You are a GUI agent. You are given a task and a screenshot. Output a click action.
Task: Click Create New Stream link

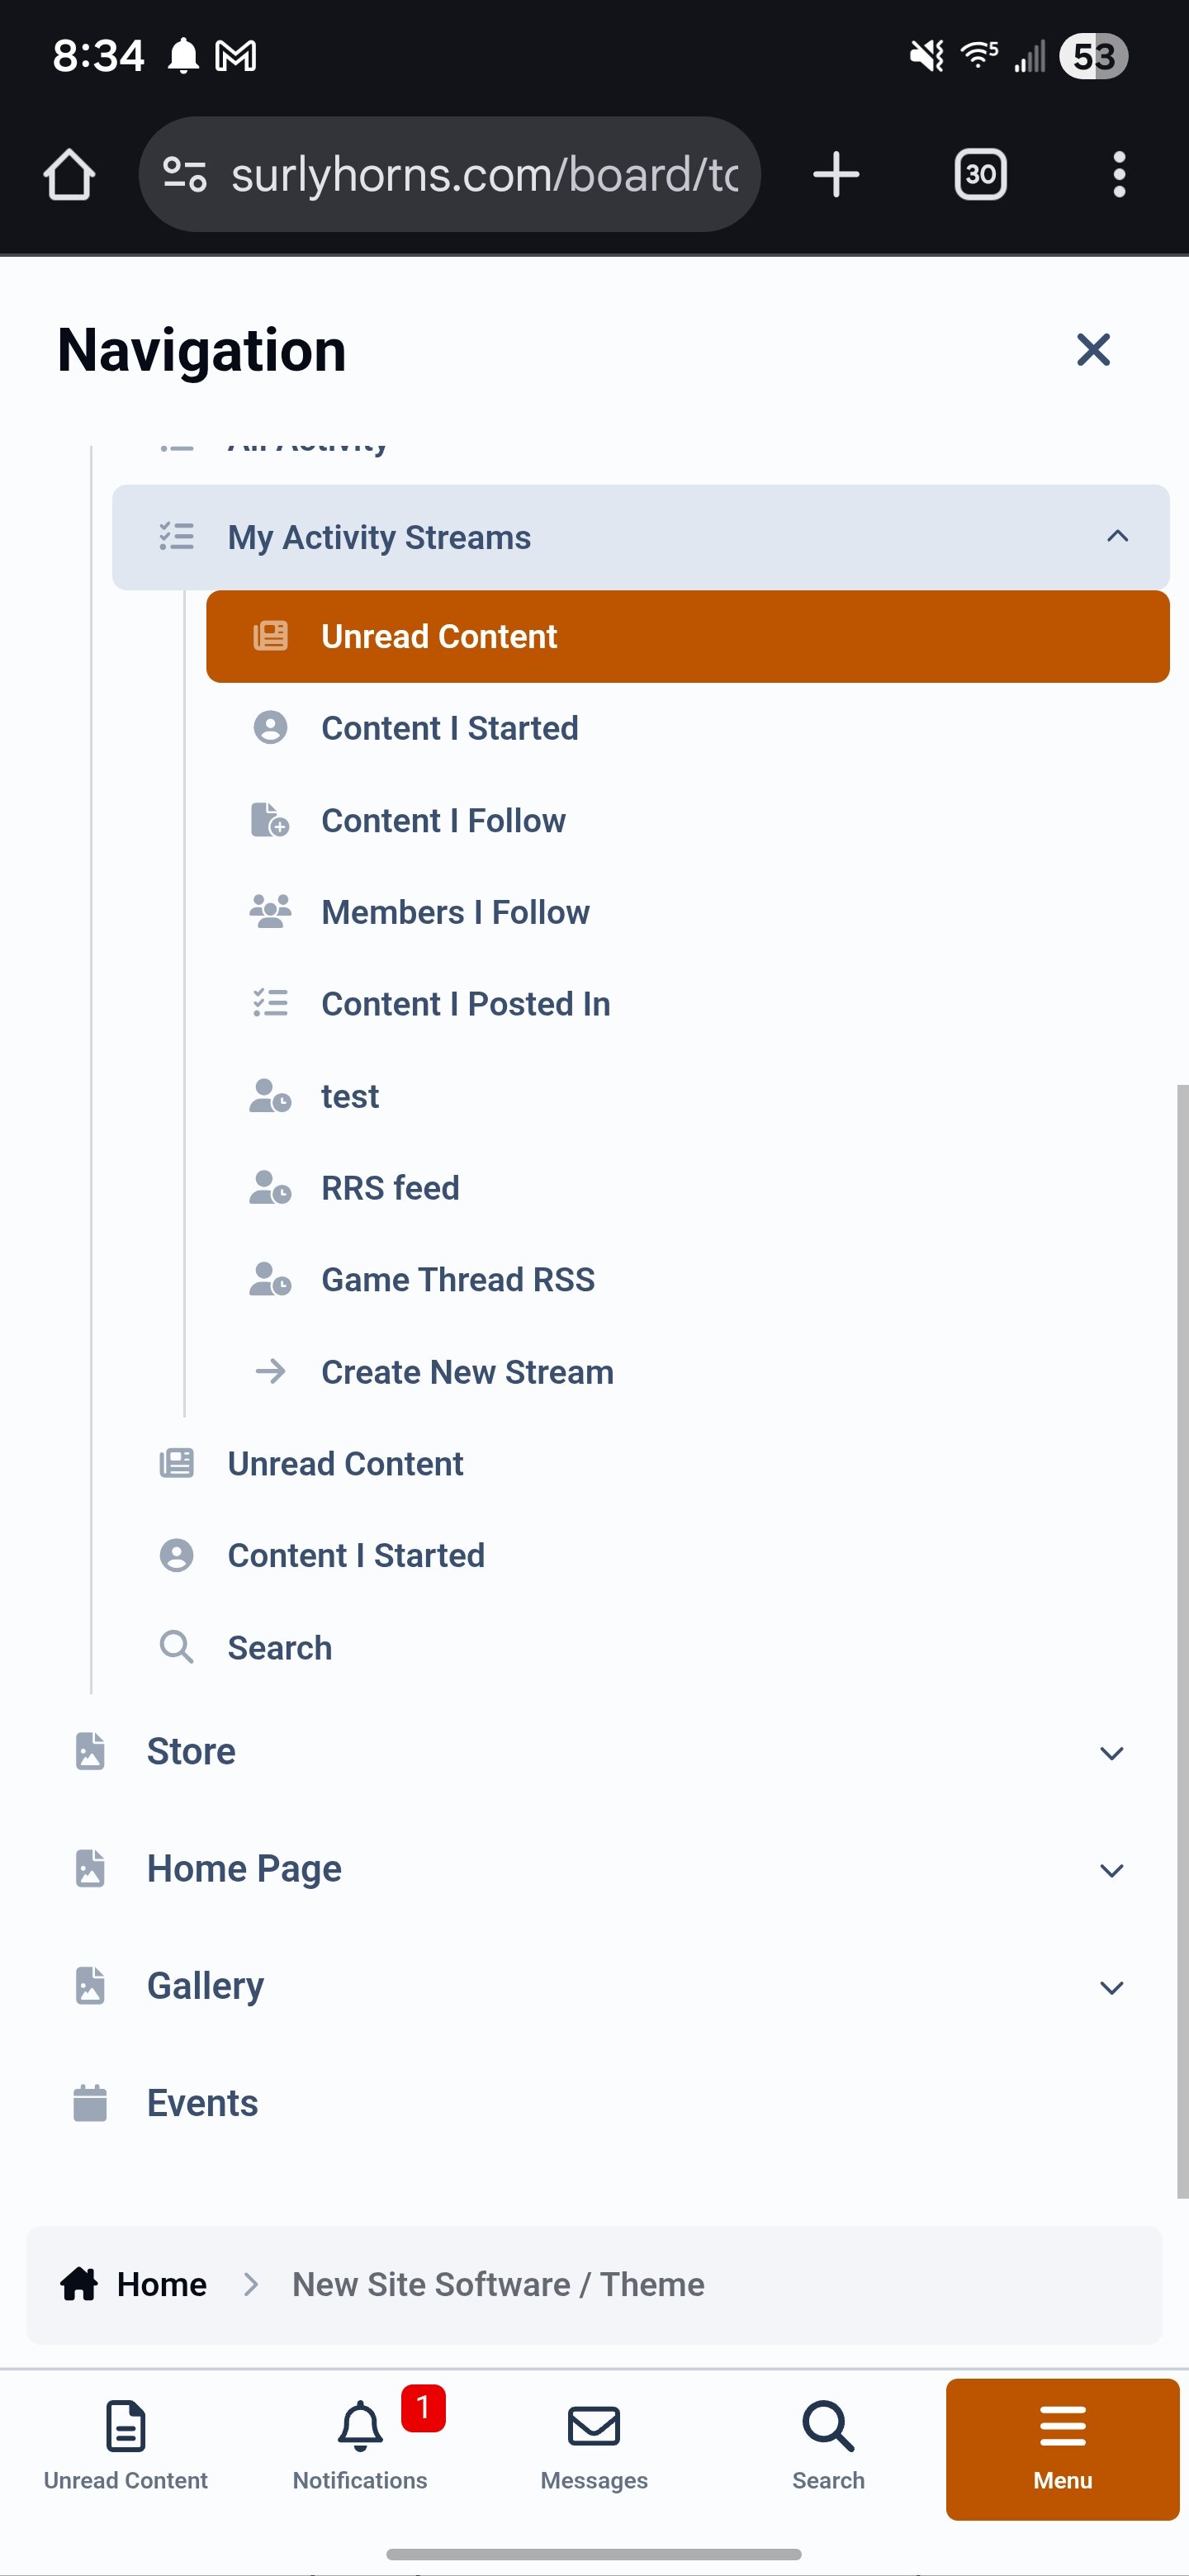click(467, 1372)
